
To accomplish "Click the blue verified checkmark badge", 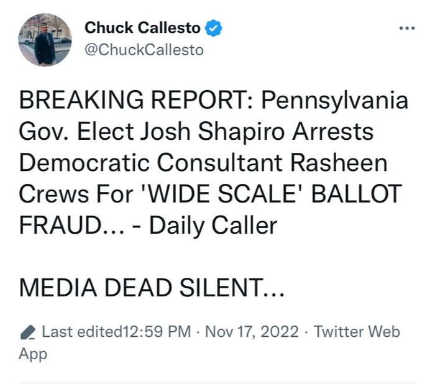I will tap(214, 28).
